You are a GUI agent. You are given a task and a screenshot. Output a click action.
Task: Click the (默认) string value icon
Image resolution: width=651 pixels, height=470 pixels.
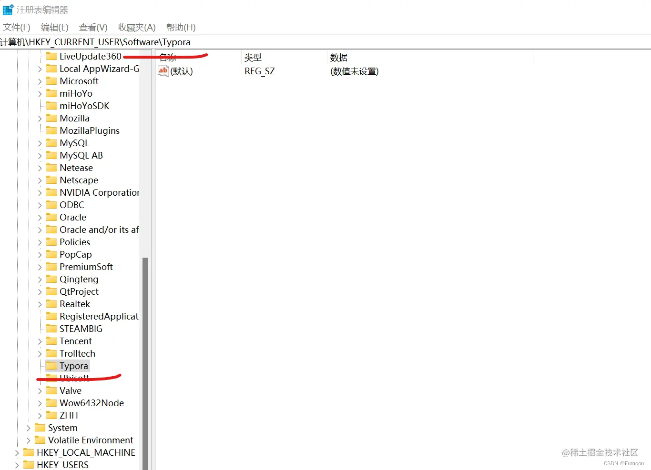[x=163, y=71]
